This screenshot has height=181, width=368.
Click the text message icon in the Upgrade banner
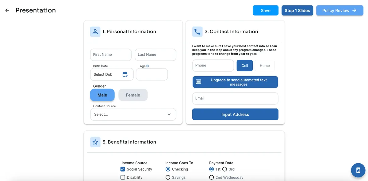(198, 82)
